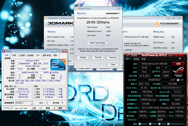Image resolution: width=188 pixels, height=126 pixels.
Task: Click the L3 cache value 12 MBytes
Action: click(49, 97)
